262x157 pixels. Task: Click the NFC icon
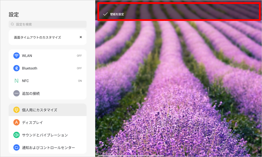tap(17, 81)
